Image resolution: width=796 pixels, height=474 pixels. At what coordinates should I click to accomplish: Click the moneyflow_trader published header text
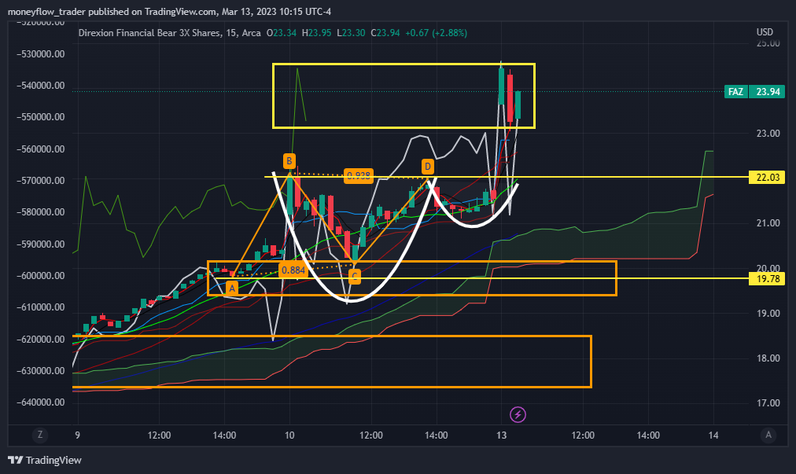(170, 12)
